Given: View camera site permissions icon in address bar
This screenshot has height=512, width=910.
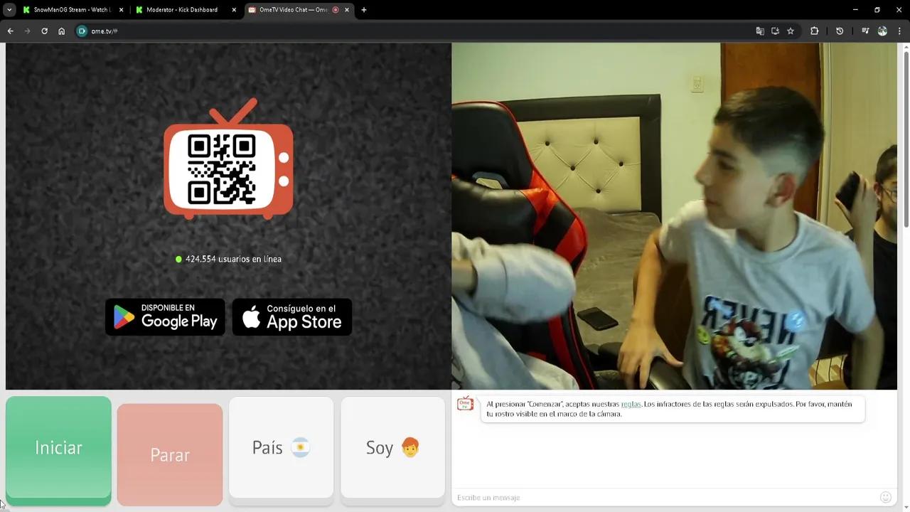Looking at the screenshot, I should 82,31.
